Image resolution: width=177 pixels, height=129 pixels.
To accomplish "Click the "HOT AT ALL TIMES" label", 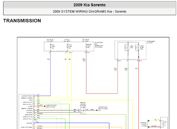I will (x=67, y=40).
